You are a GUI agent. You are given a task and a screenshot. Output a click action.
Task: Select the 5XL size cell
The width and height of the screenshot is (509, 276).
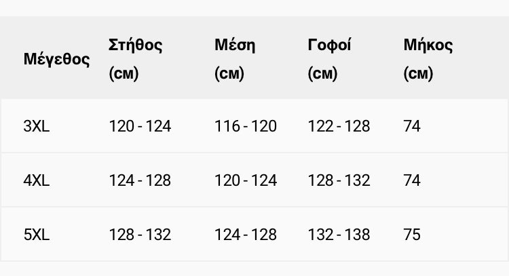click(37, 235)
